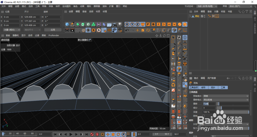Open the 倒角模式 dropdown
Image resolution: width=257 pixels, height=137 pixels.
pyautogui.click(x=226, y=96)
